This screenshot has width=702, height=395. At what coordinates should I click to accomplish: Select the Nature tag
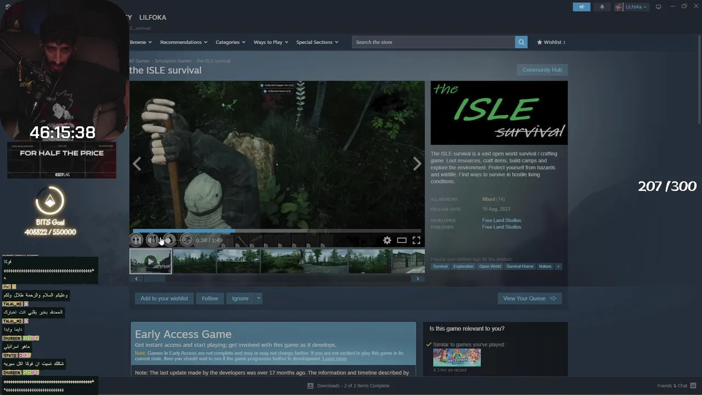pyautogui.click(x=545, y=267)
